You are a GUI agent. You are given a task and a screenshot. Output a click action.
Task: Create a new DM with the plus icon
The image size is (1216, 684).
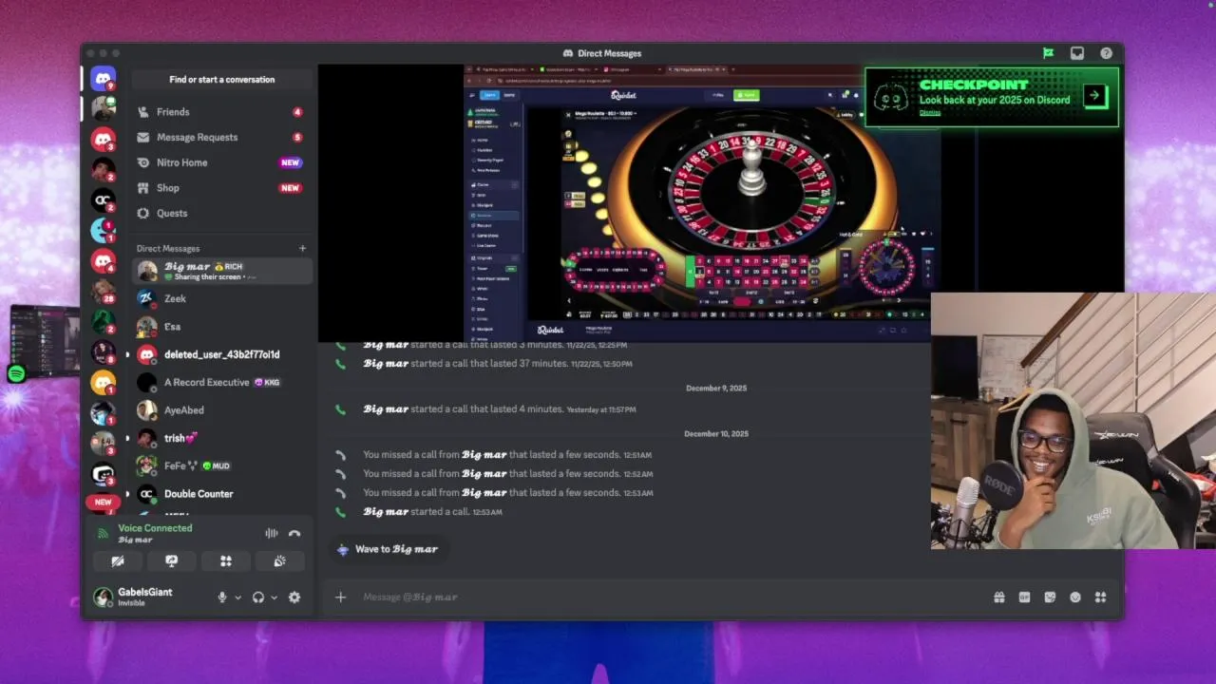pos(302,249)
